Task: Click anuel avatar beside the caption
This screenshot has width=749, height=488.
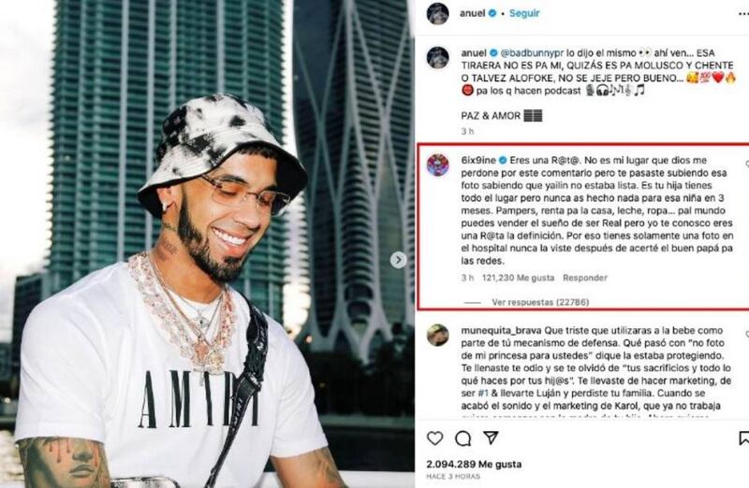Action: (x=437, y=58)
